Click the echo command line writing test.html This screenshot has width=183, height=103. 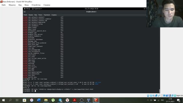click(x=58, y=89)
